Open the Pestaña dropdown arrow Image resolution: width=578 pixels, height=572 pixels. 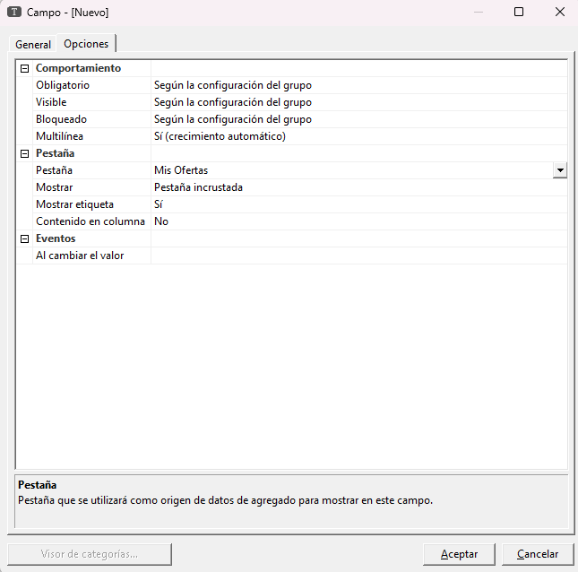point(560,170)
